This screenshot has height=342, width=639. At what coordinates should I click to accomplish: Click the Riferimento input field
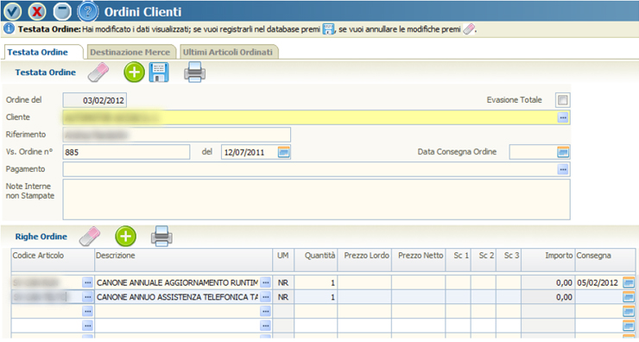tap(176, 135)
